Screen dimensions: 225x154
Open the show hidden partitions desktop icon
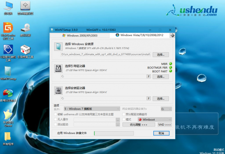25,8
